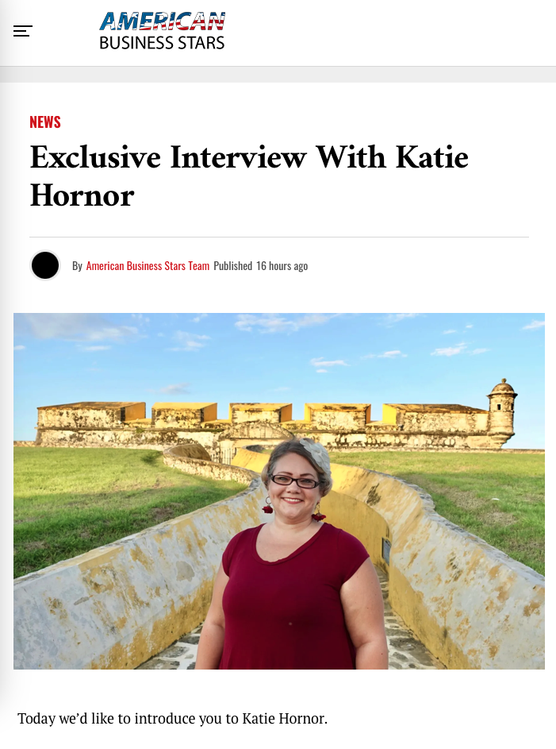
Task: Click the Exclusive Interview headline title
Action: (x=249, y=176)
